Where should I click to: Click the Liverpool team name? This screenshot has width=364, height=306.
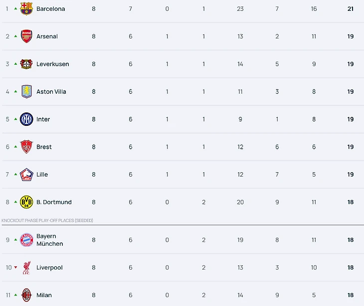point(49,268)
